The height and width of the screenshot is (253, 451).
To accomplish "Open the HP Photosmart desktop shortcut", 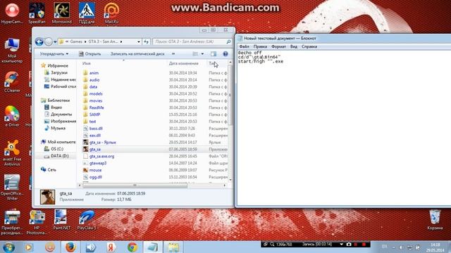I will [37, 222].
